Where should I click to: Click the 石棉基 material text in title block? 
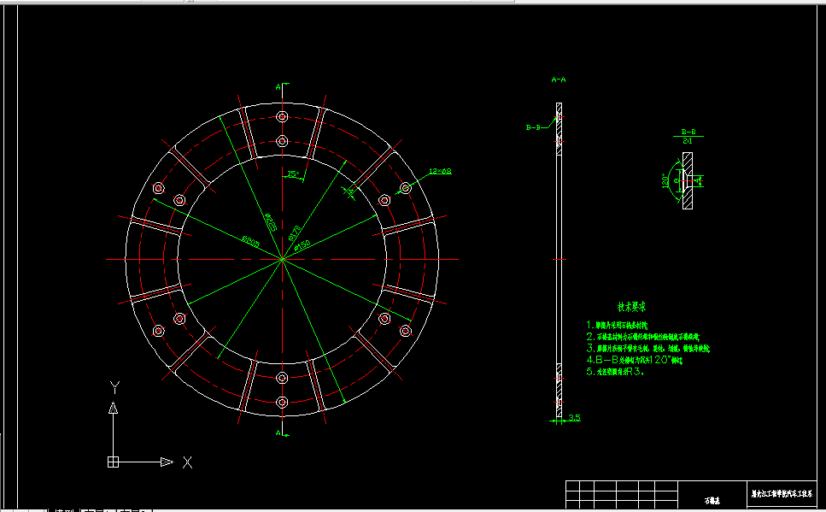pos(712,500)
